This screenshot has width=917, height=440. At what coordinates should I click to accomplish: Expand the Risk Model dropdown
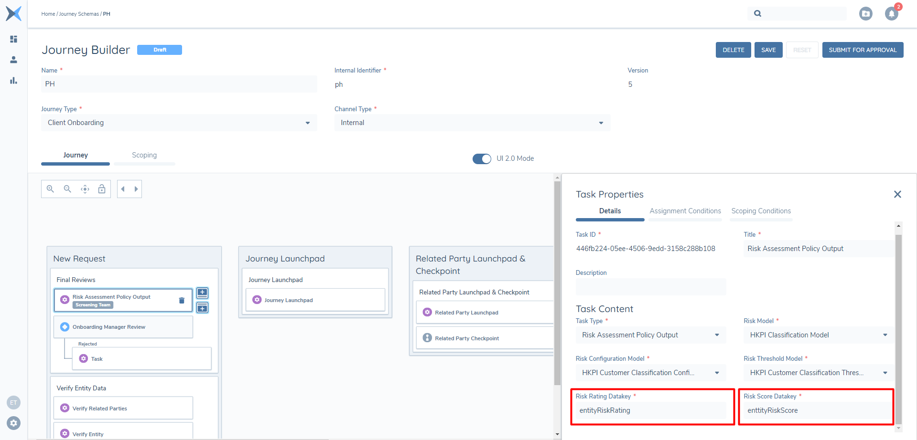885,335
